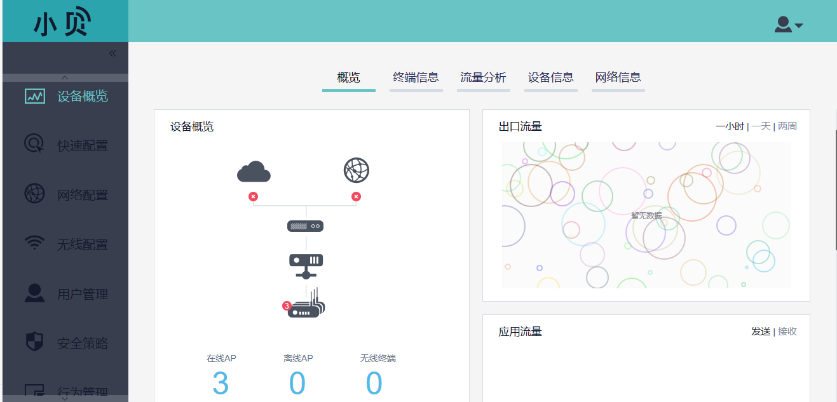Image resolution: width=837 pixels, height=402 pixels.
Task: Click the 无线终端 label
Action: (378, 358)
